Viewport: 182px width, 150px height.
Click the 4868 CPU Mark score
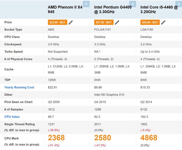pyautogui.click(x=149, y=138)
